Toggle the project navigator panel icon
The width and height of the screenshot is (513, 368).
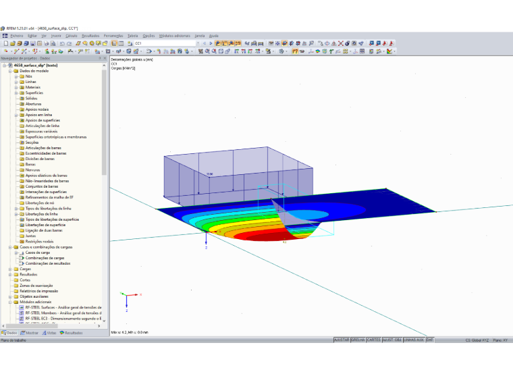[114, 43]
